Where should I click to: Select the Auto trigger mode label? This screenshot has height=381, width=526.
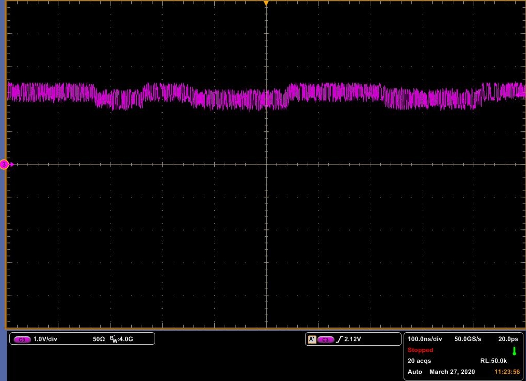[414, 372]
